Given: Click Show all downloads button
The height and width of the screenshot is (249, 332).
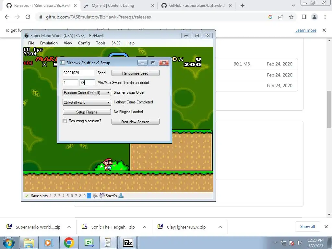Looking at the screenshot, I should (x=307, y=227).
